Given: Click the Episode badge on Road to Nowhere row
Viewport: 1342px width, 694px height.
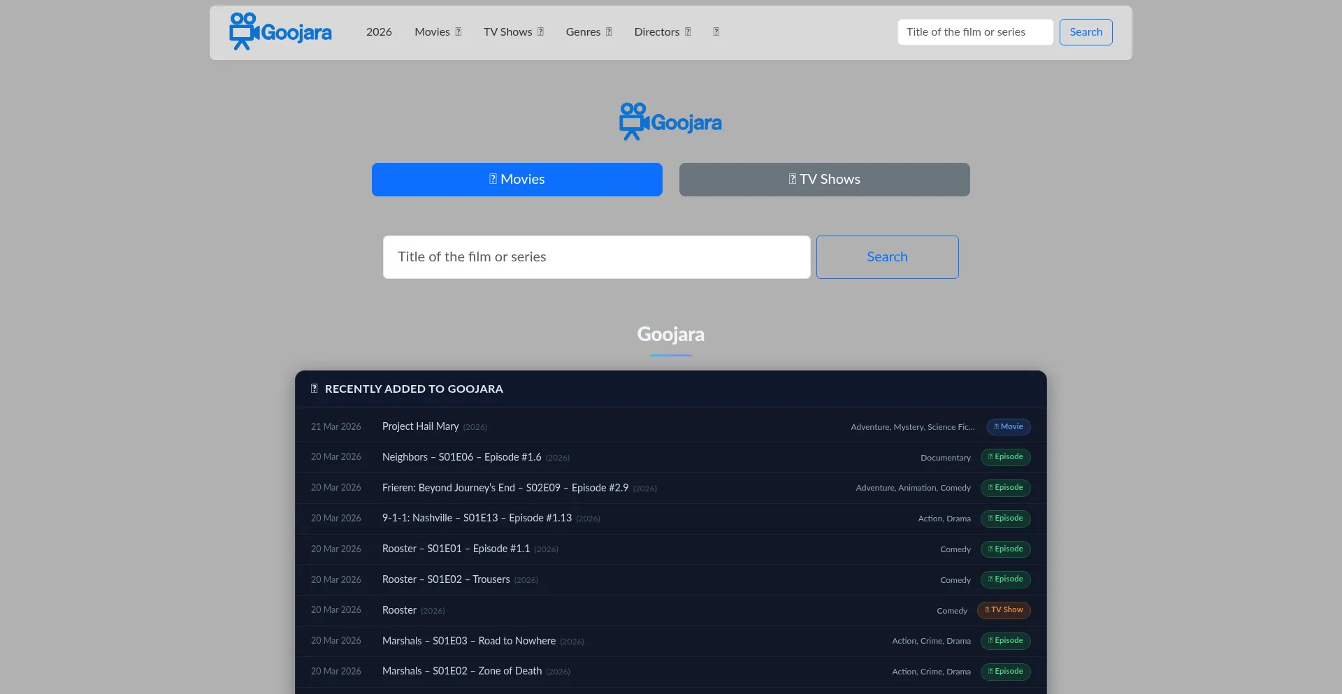Looking at the screenshot, I should [1006, 641].
